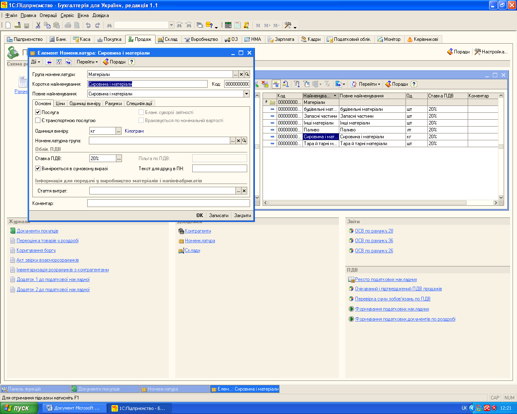This screenshot has height=414, width=517.
Task: Click the reread icon in element dialog toolbar
Action: [59, 62]
